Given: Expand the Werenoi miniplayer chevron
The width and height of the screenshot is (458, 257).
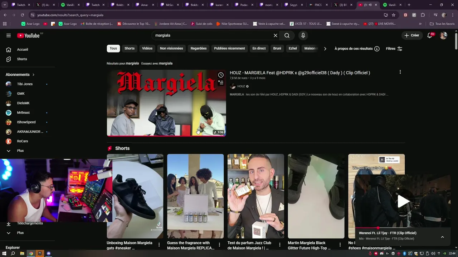Looking at the screenshot, I should pos(442,237).
